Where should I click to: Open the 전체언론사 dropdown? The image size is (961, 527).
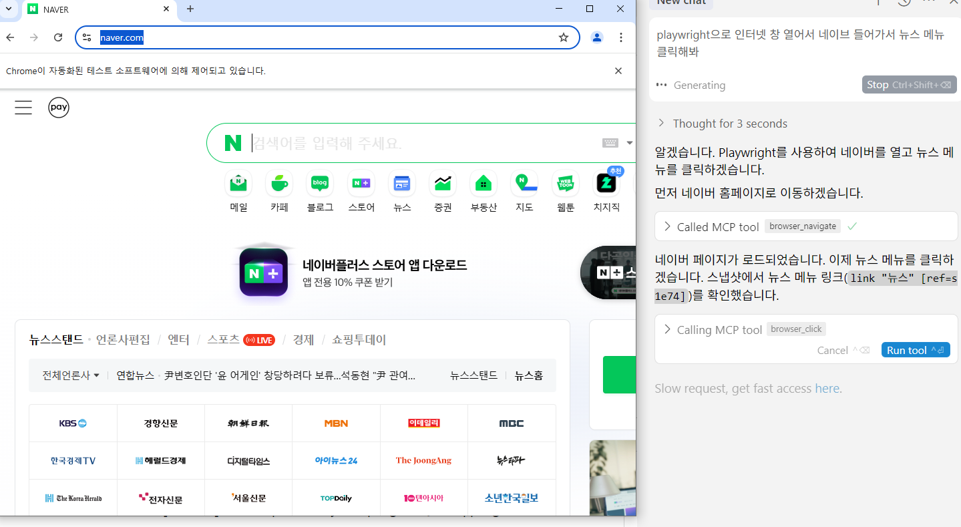tap(71, 375)
